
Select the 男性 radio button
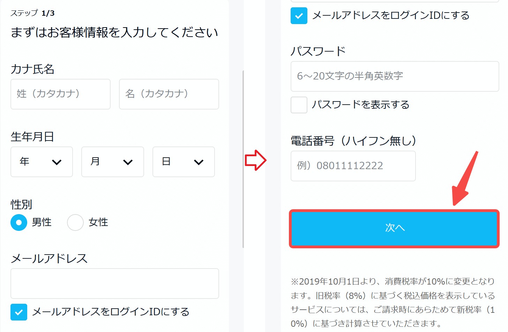tap(19, 222)
